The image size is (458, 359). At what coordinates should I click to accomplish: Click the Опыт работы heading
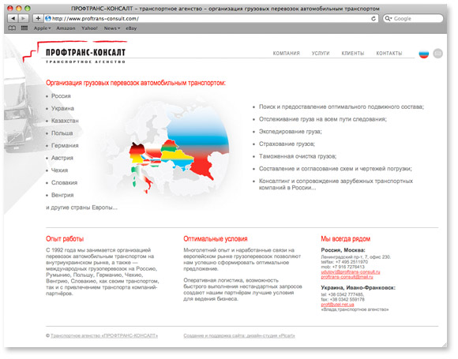(x=65, y=239)
